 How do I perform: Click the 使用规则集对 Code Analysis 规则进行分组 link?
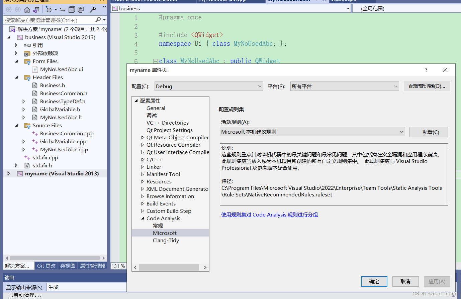point(269,214)
